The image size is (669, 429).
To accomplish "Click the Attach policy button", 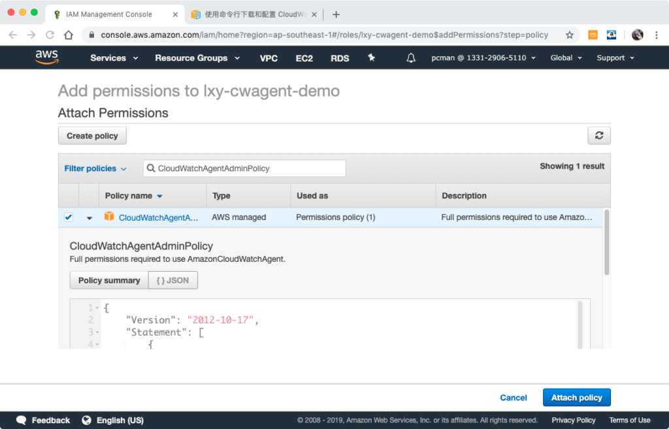I will [576, 398].
